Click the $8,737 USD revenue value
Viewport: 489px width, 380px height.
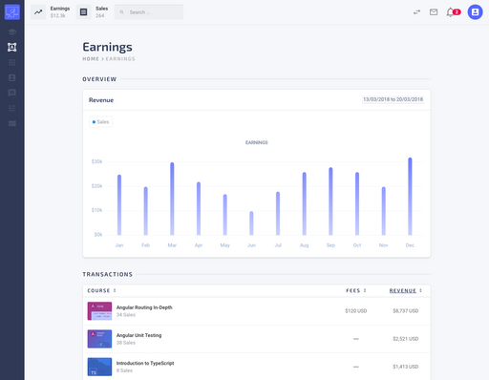406,311
